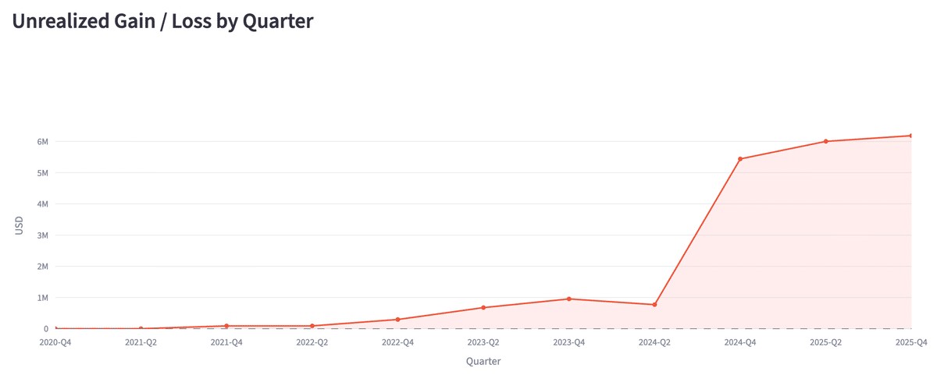Select the 2025-Q2 data point marker
The image size is (937, 375).
pos(825,141)
